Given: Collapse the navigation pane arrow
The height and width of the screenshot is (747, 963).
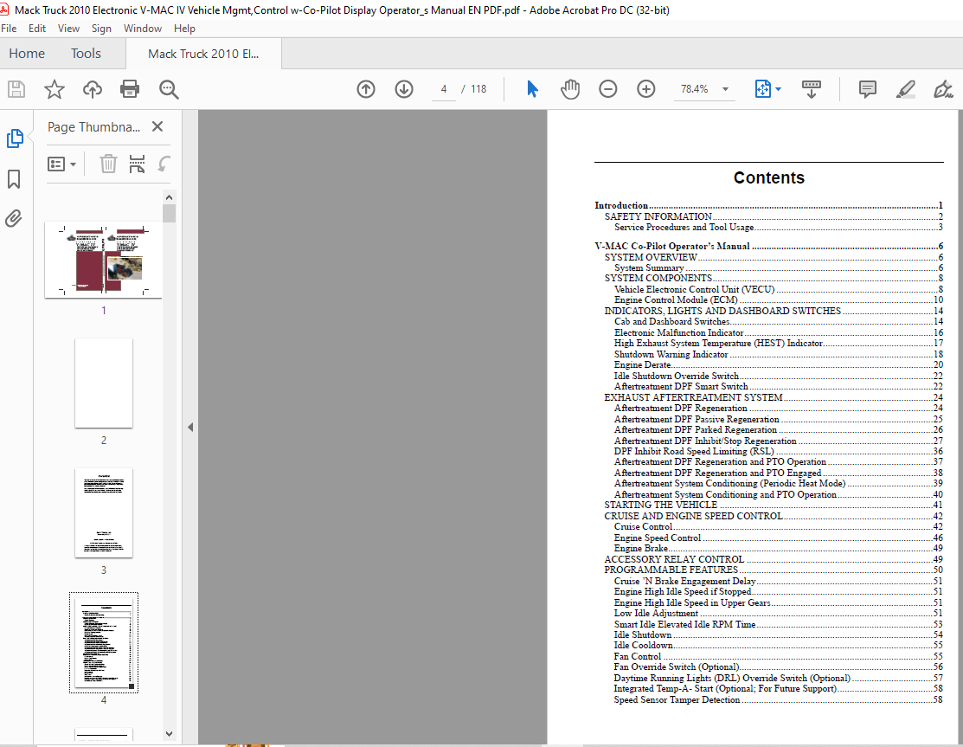Looking at the screenshot, I should click(190, 427).
